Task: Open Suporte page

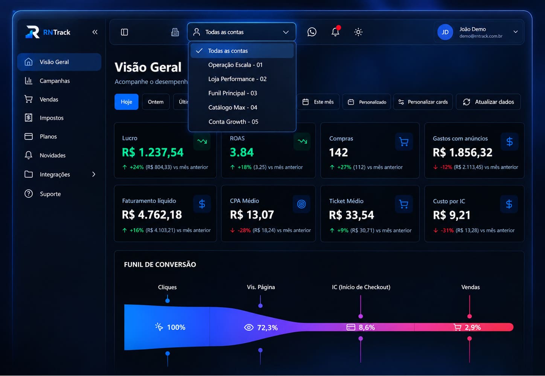Action: pyautogui.click(x=59, y=194)
